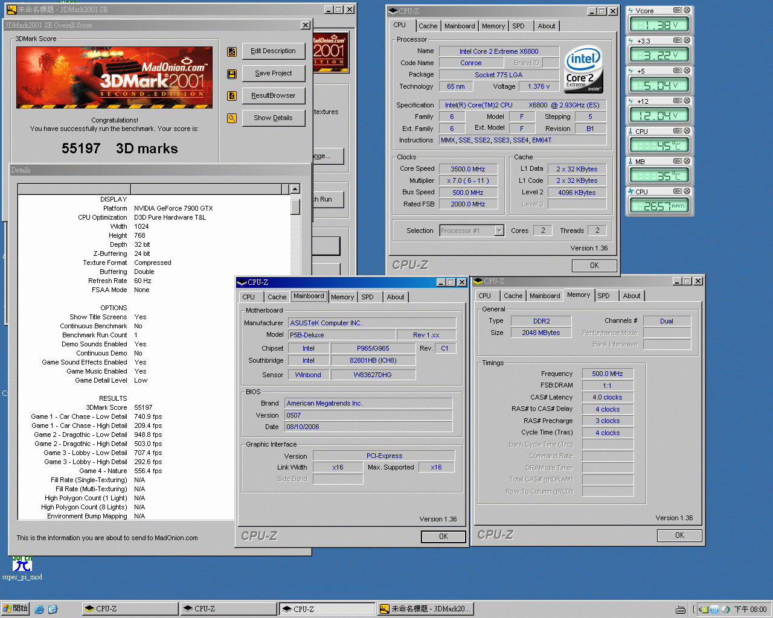Close the Vcore voltage gadget
The width and height of the screenshot is (773, 618).
[687, 10]
